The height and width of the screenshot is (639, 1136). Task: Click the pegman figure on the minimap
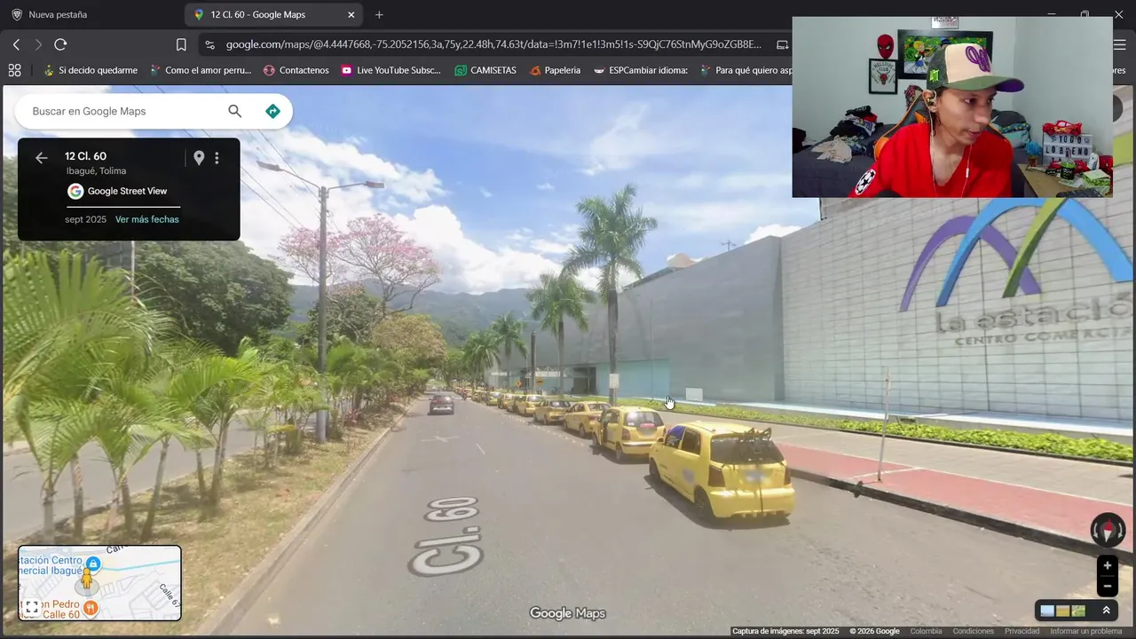(87, 580)
